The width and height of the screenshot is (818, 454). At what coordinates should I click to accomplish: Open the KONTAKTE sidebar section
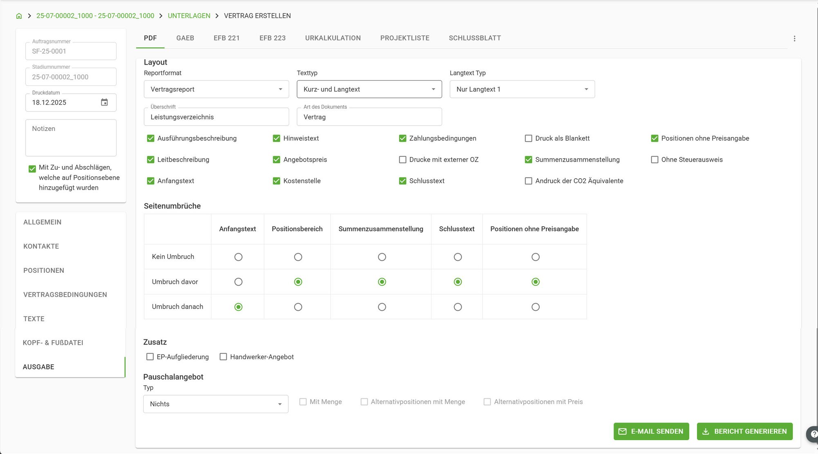(70, 246)
